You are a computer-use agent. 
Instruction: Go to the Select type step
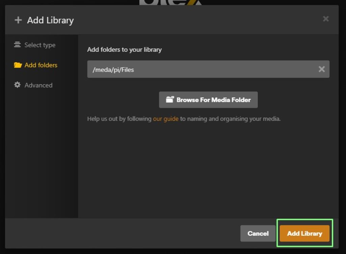click(x=40, y=45)
